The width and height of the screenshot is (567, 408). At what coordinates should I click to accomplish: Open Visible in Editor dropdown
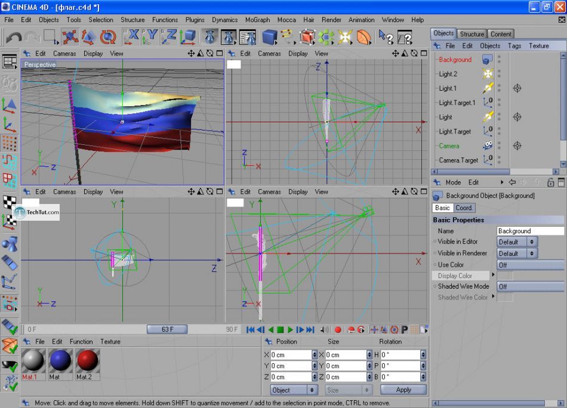click(x=517, y=242)
